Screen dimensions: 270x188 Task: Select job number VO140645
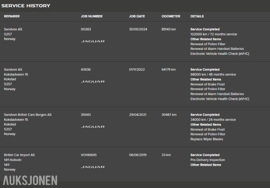(89, 155)
